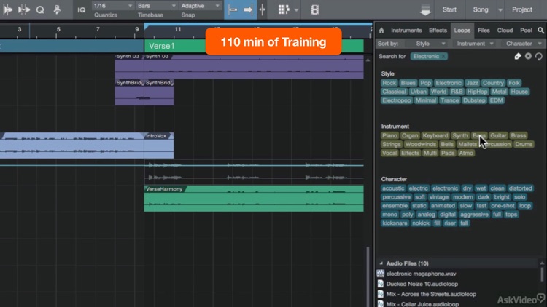Click the grid layout icon
The image size is (547, 307).
(x=284, y=9)
